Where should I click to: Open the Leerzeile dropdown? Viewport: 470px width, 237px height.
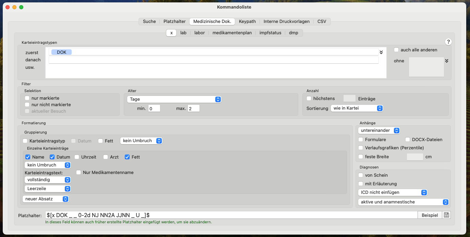point(48,188)
